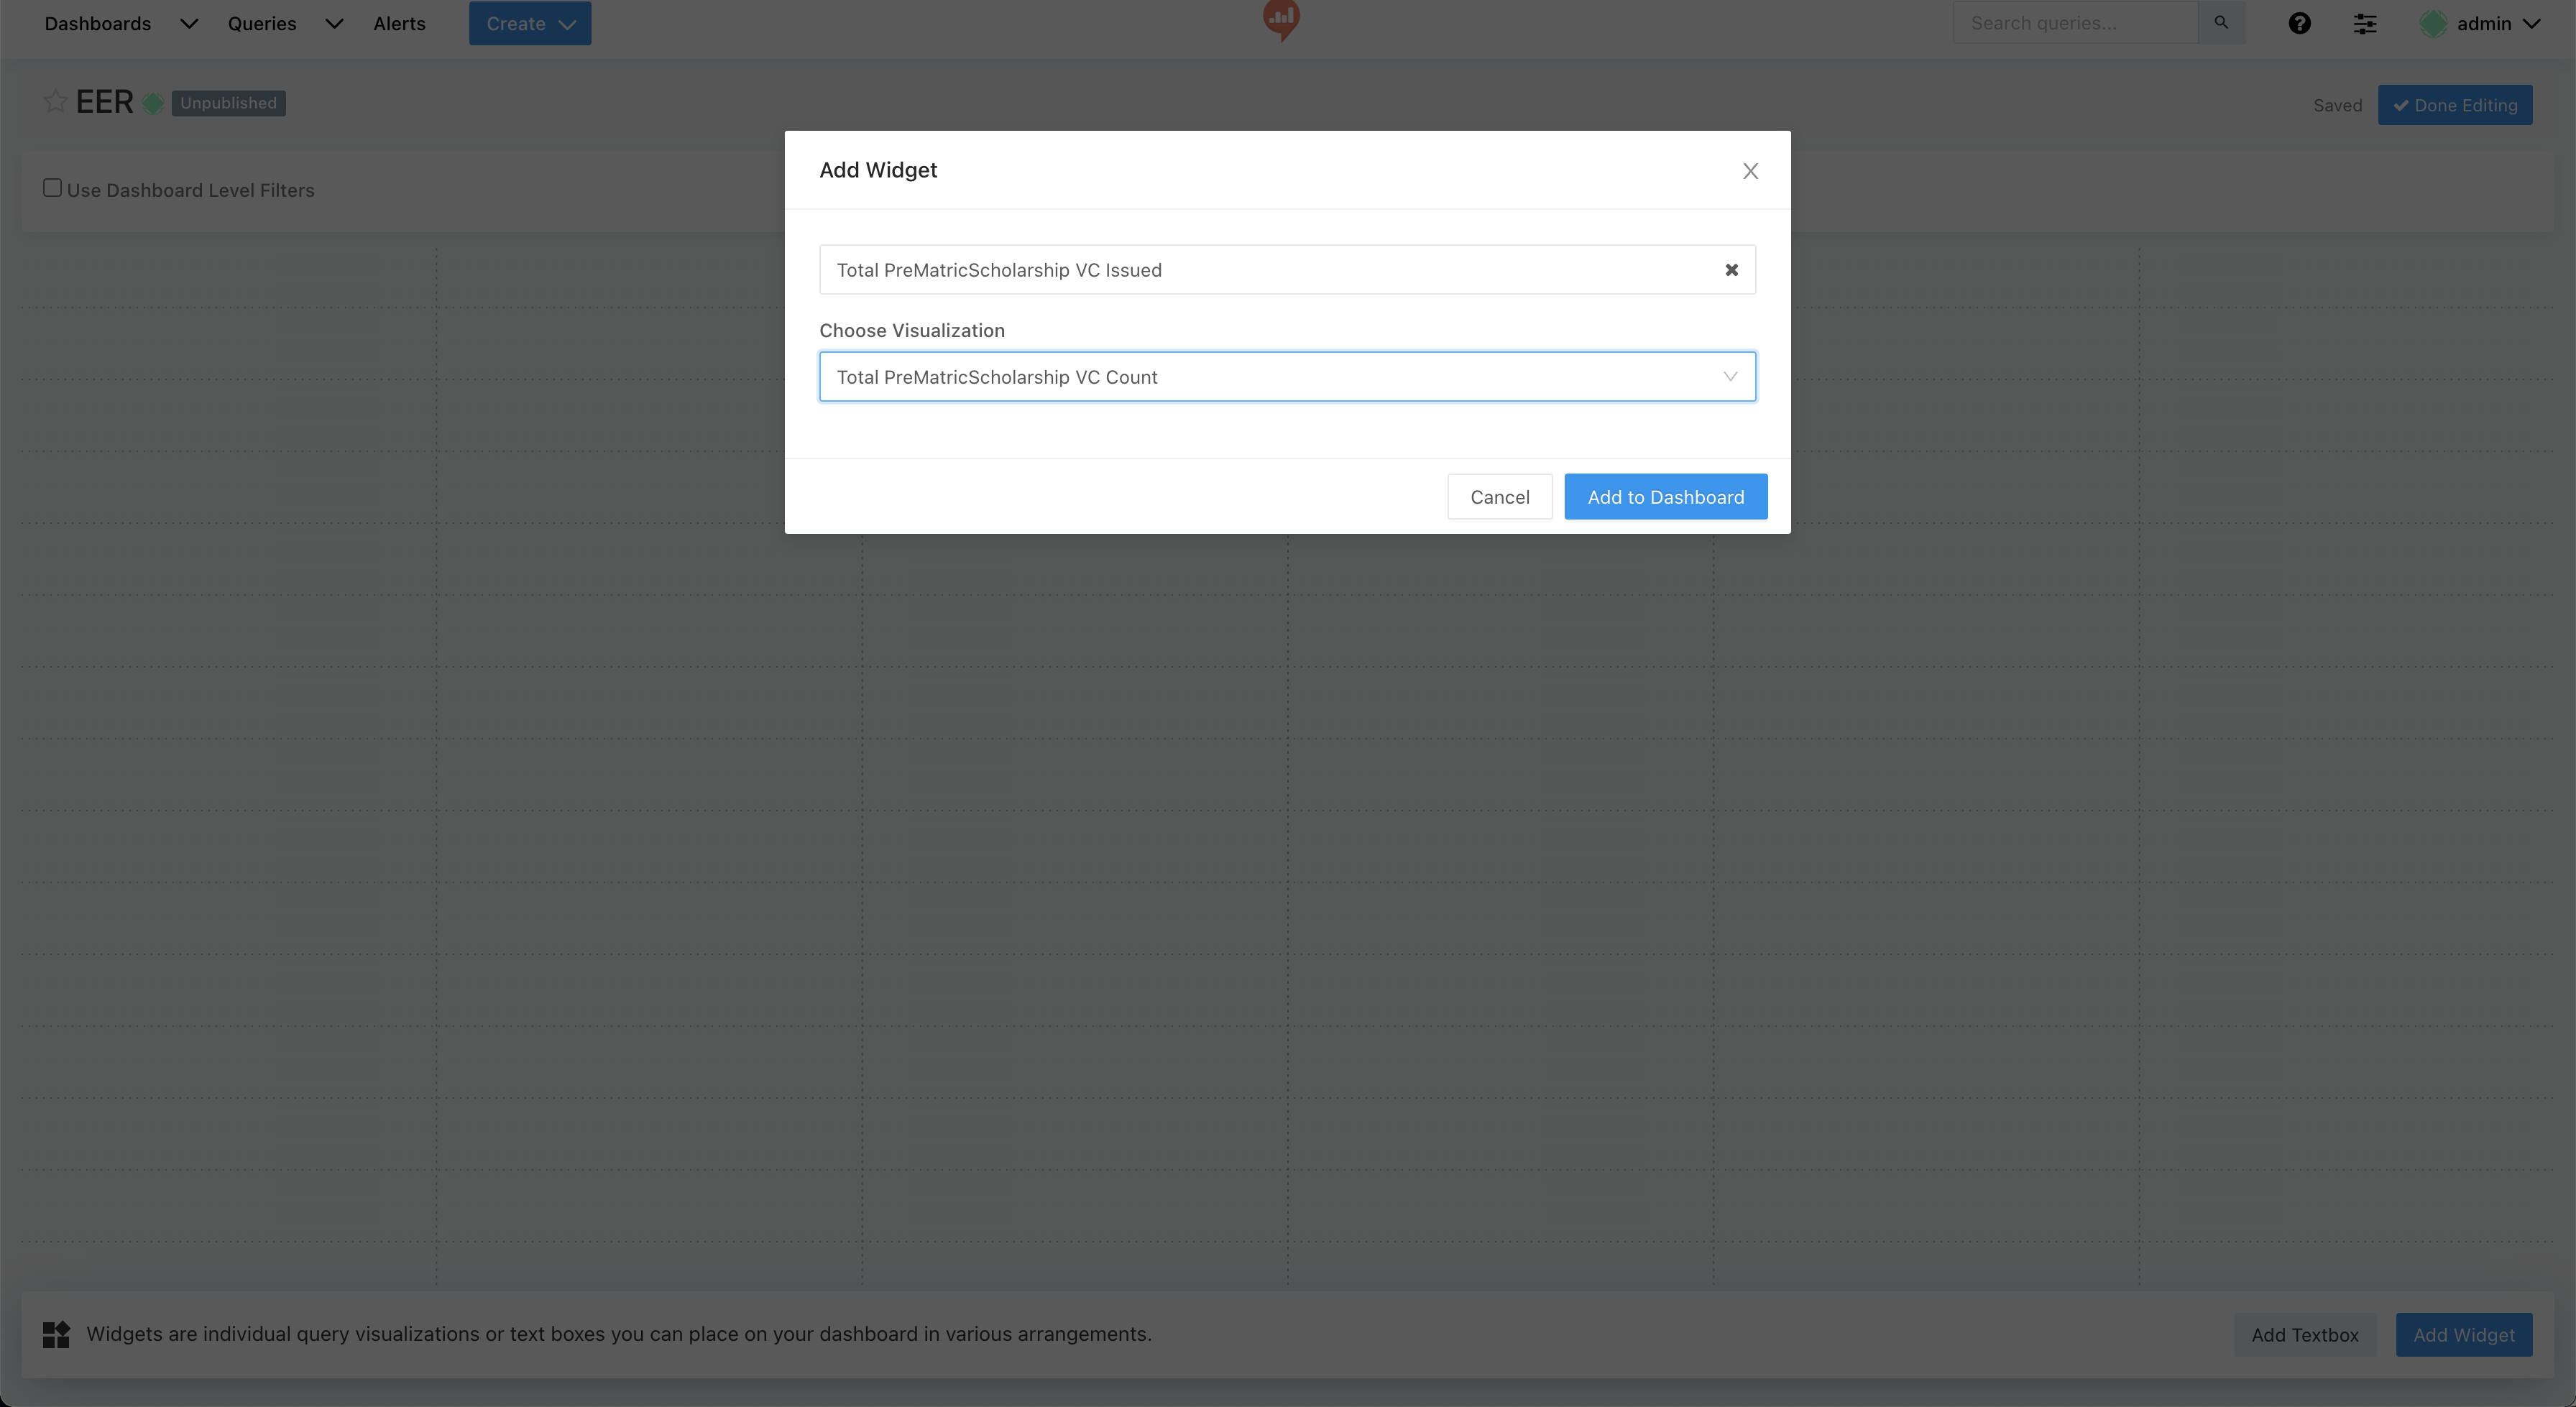Click the widgets icon in bottom bar
The width and height of the screenshot is (2576, 1407).
click(x=56, y=1334)
